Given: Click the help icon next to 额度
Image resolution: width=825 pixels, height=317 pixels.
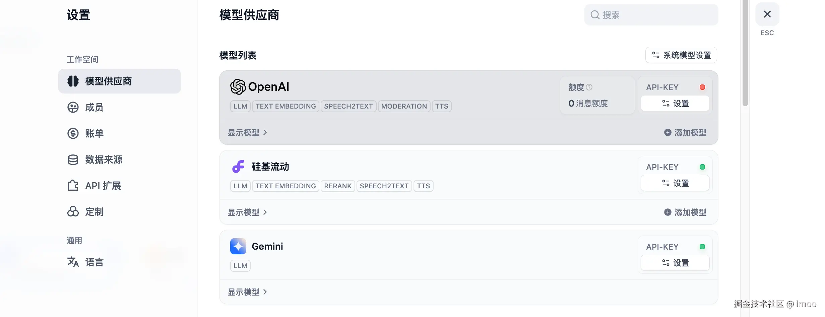Looking at the screenshot, I should click(589, 87).
